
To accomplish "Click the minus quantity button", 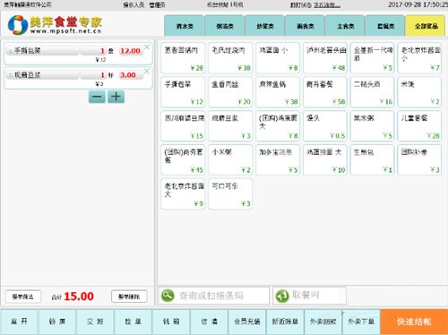I will point(97,97).
